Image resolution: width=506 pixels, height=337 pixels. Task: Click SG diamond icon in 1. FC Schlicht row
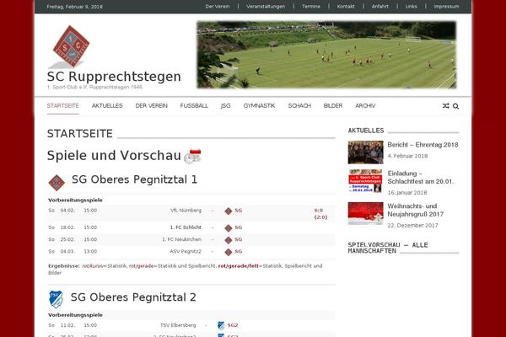tap(229, 228)
